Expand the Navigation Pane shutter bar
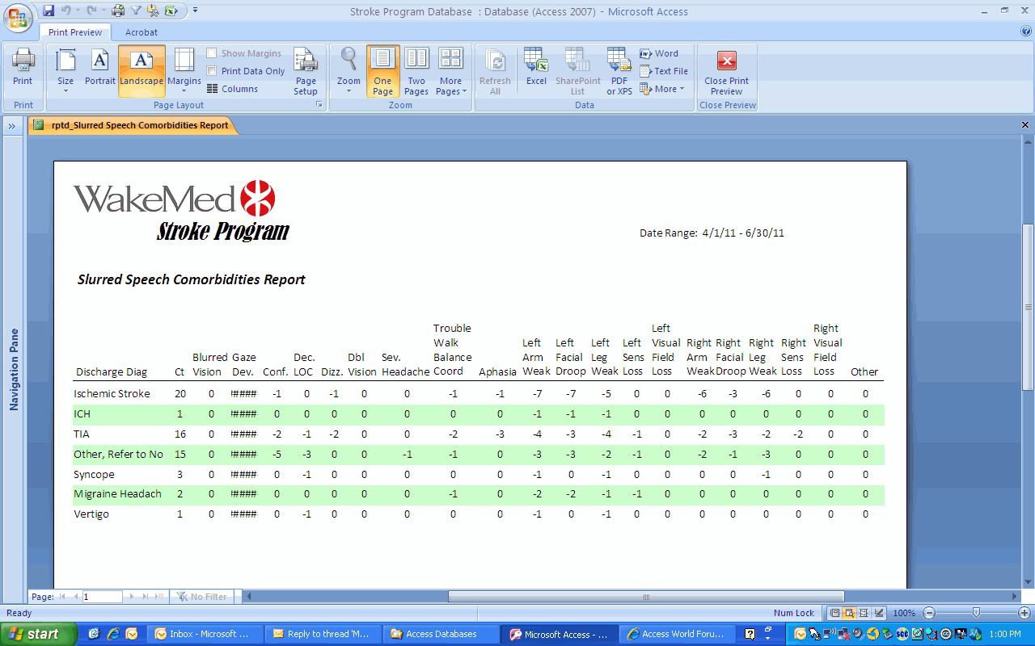Image resolution: width=1035 pixels, height=646 pixels. point(14,126)
